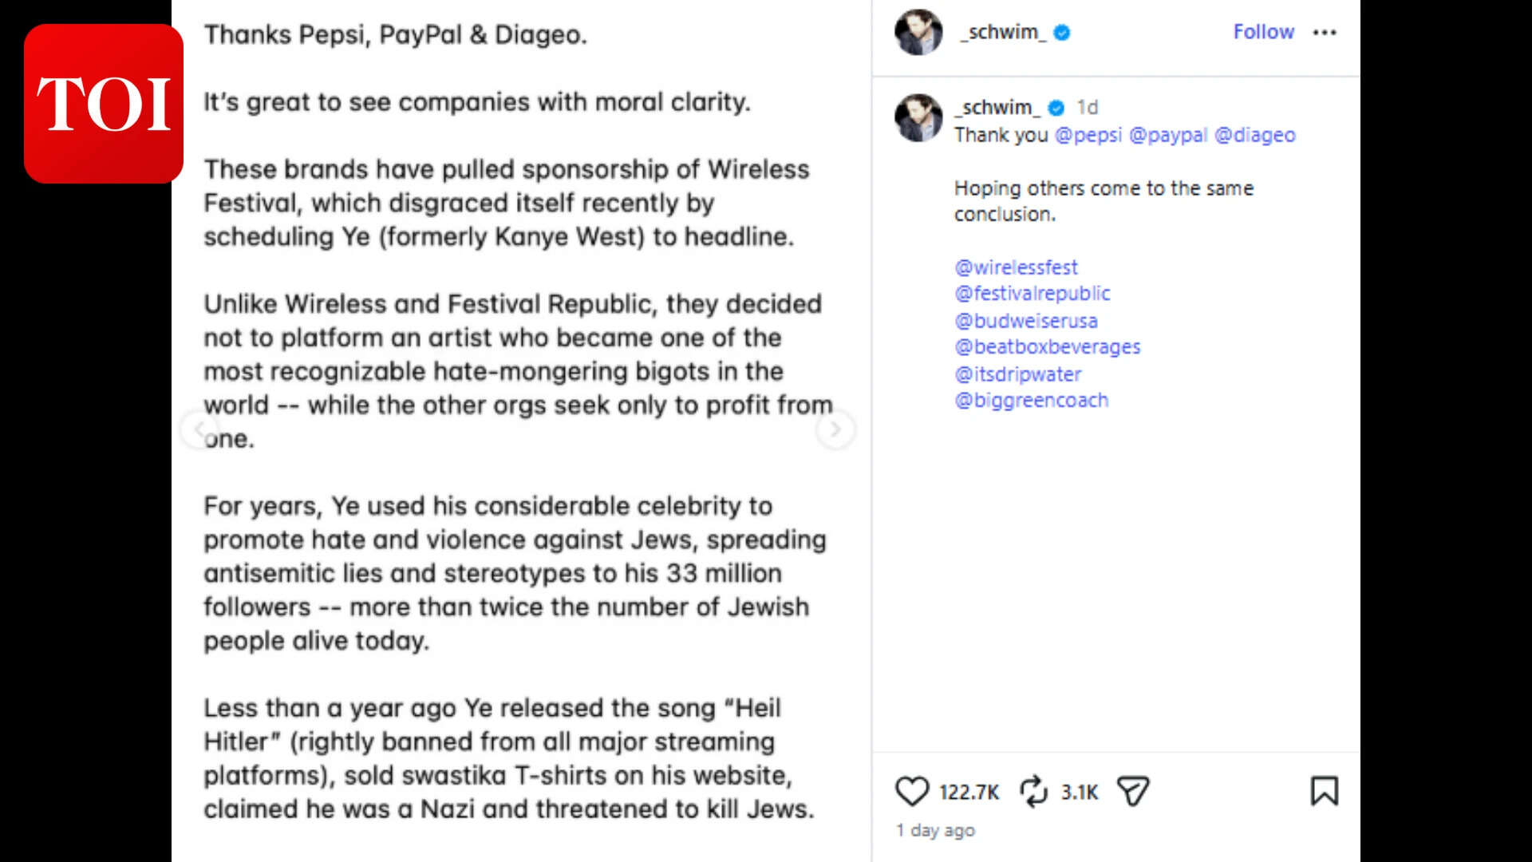Image resolution: width=1532 pixels, height=862 pixels.
Task: Like the post with the heart icon
Action: [x=912, y=791]
